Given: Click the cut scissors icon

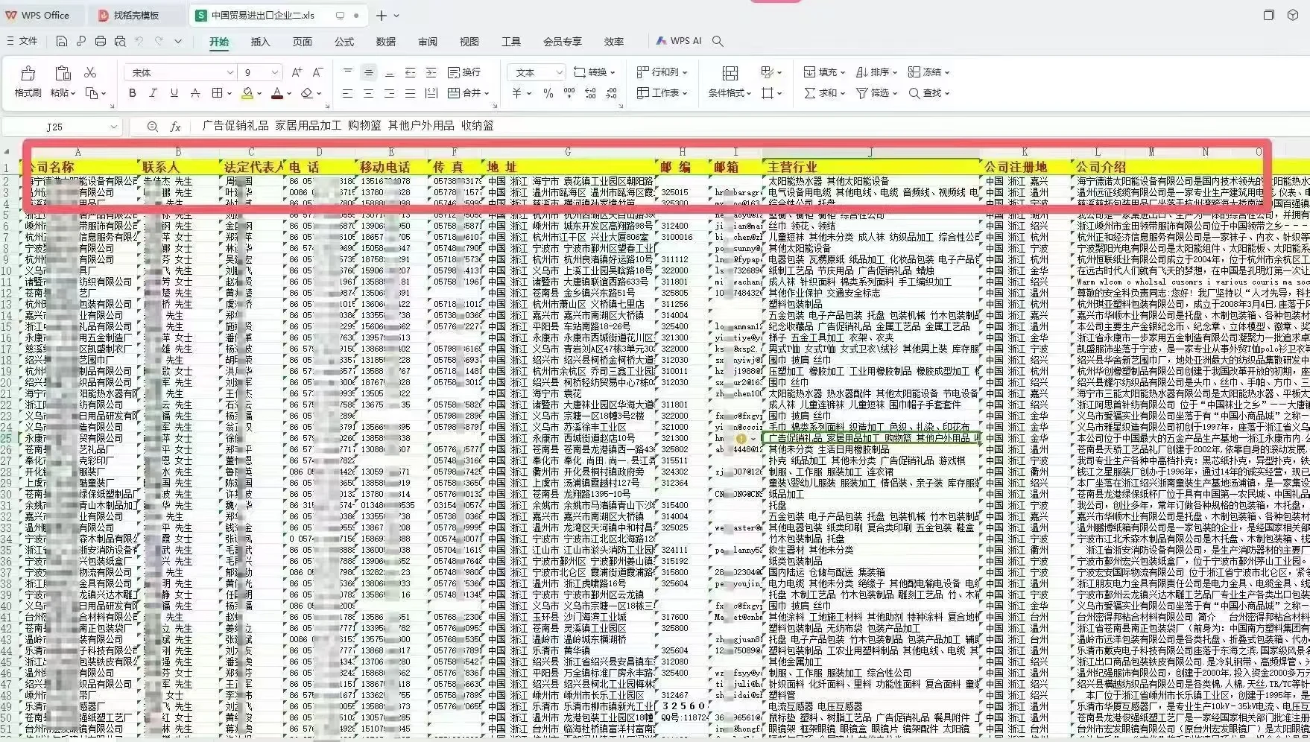Looking at the screenshot, I should 91,72.
